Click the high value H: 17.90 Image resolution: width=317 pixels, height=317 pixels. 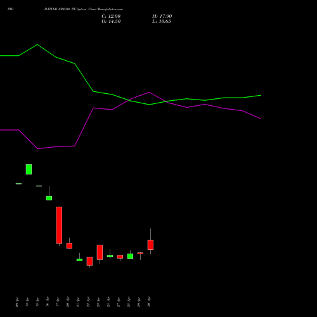point(162,16)
